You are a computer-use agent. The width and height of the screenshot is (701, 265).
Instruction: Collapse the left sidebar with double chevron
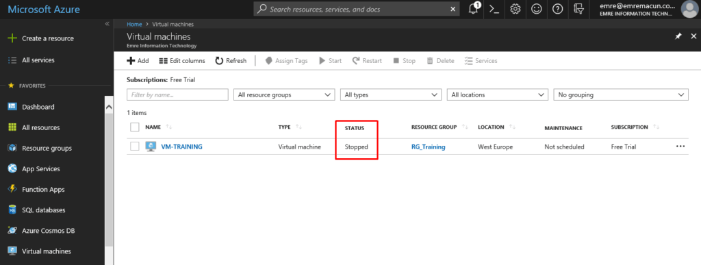[107, 24]
